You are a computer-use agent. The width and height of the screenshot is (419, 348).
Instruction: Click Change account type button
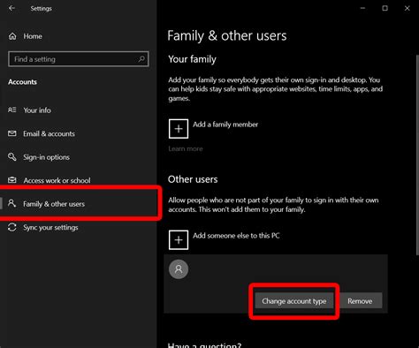click(x=294, y=301)
